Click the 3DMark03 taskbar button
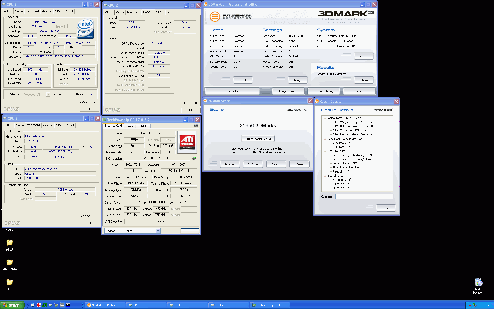The height and width of the screenshot is (309, 494). [x=105, y=305]
